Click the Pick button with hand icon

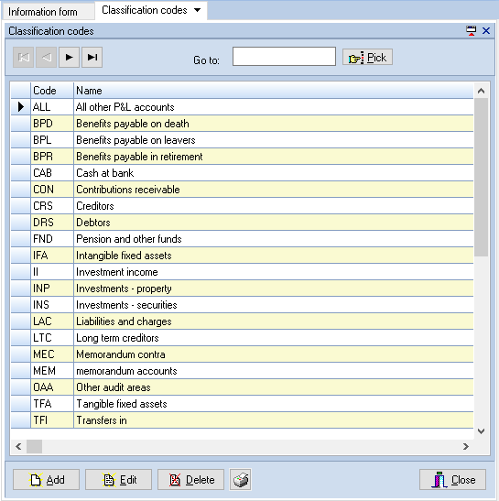pos(367,57)
